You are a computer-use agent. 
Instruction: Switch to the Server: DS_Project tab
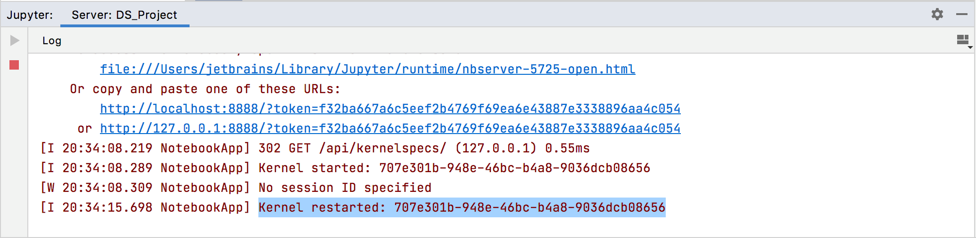click(x=124, y=15)
